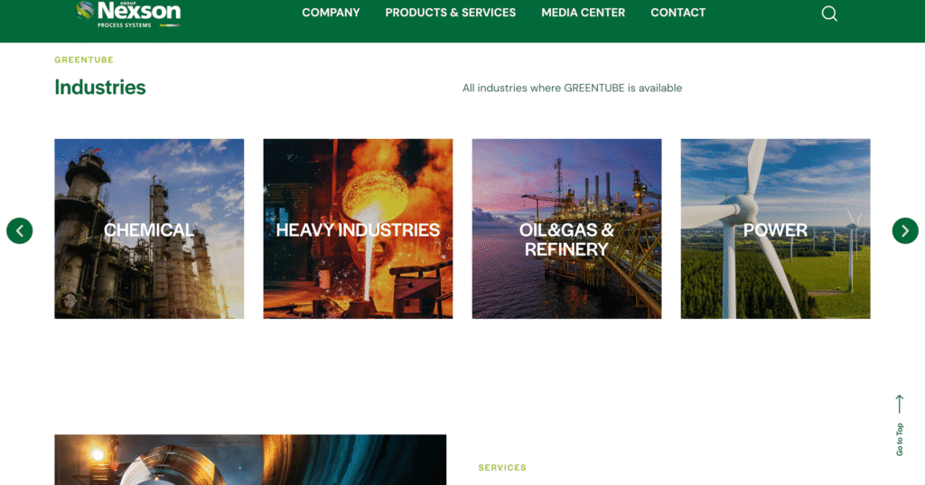Choose the POWER wind turbine card
This screenshot has width=925, height=485.
(x=775, y=229)
